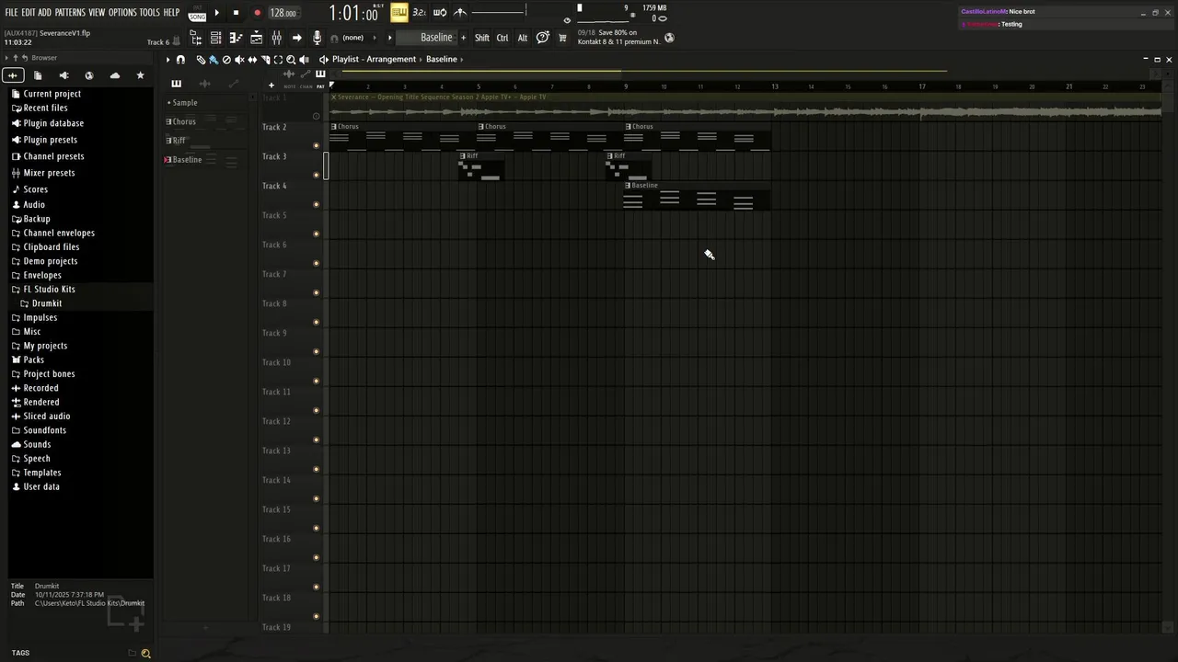Toggle PAT/SONG mode switch
The width and height of the screenshot is (1178, 662).
(197, 13)
